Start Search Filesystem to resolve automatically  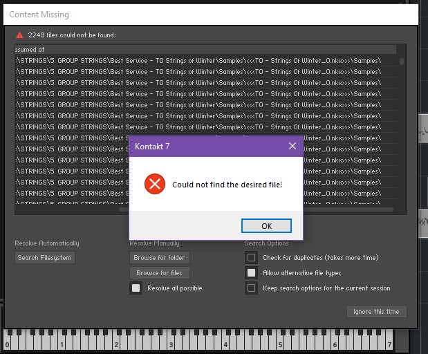point(45,258)
